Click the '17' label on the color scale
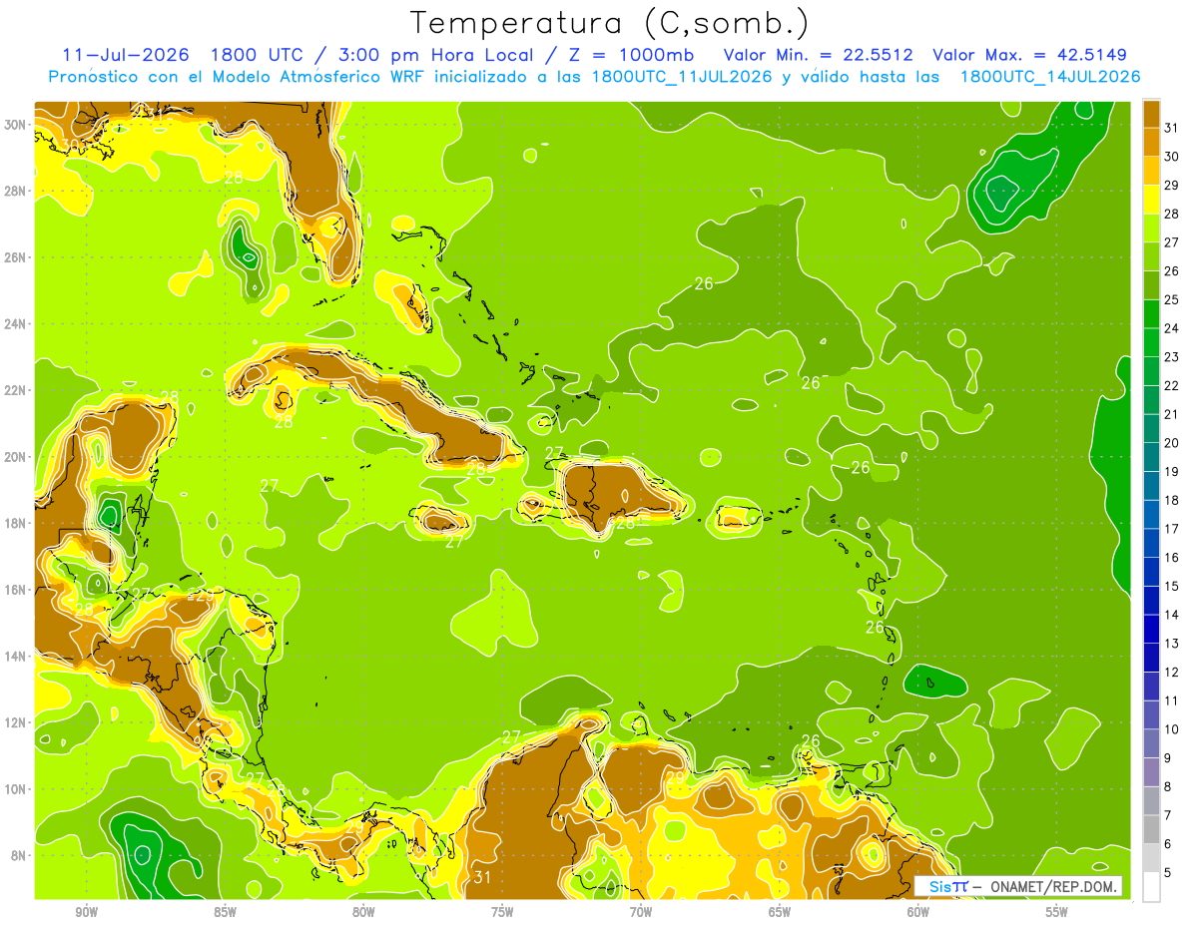Image resolution: width=1198 pixels, height=925 pixels. pos(1172,529)
